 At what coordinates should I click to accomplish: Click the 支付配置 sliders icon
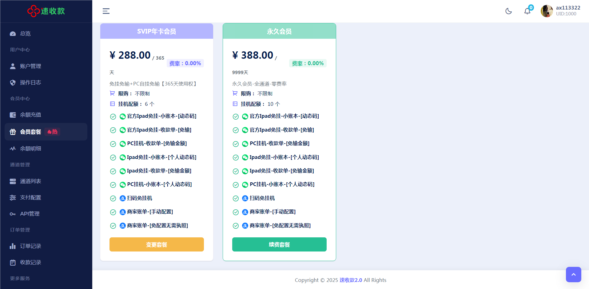click(13, 198)
